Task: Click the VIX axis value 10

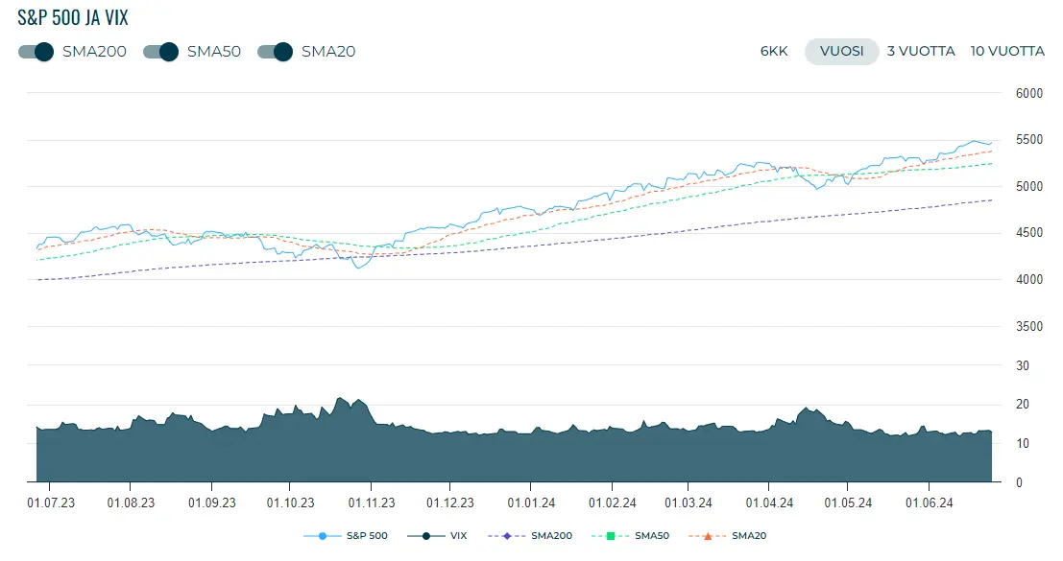Action: (x=1023, y=443)
